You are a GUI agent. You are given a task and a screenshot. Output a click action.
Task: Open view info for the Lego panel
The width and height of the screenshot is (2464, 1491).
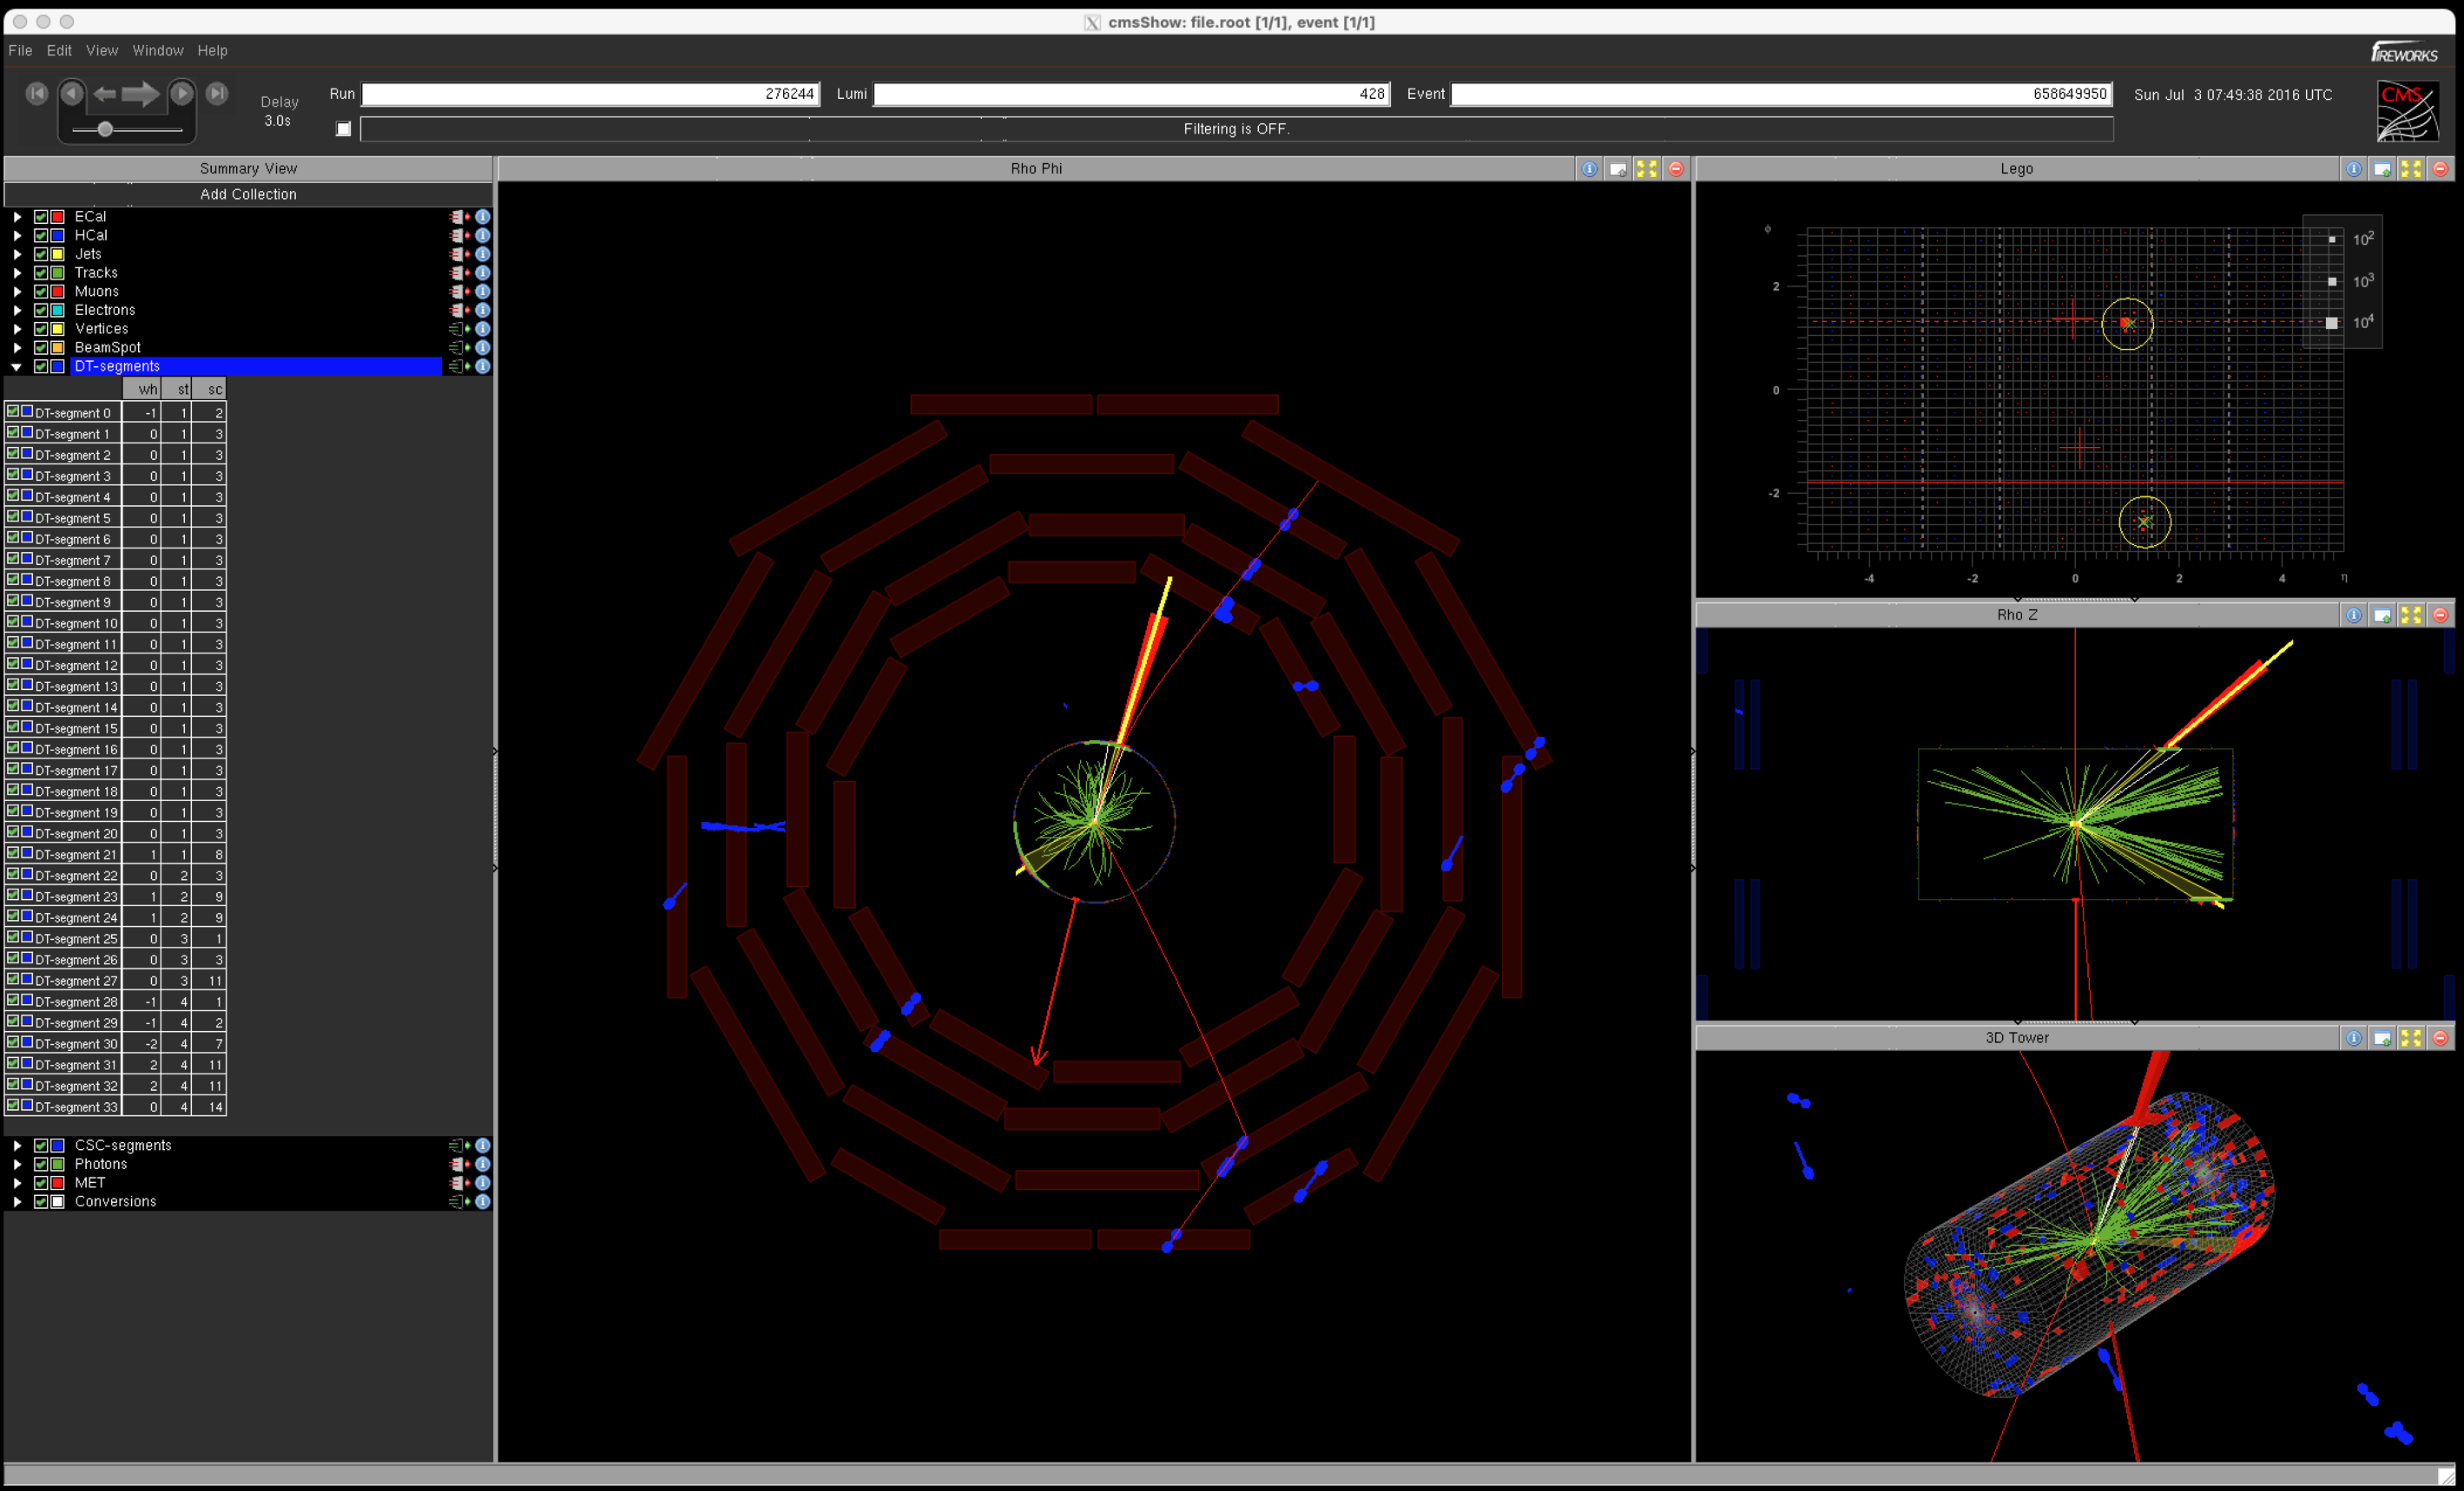click(2354, 169)
